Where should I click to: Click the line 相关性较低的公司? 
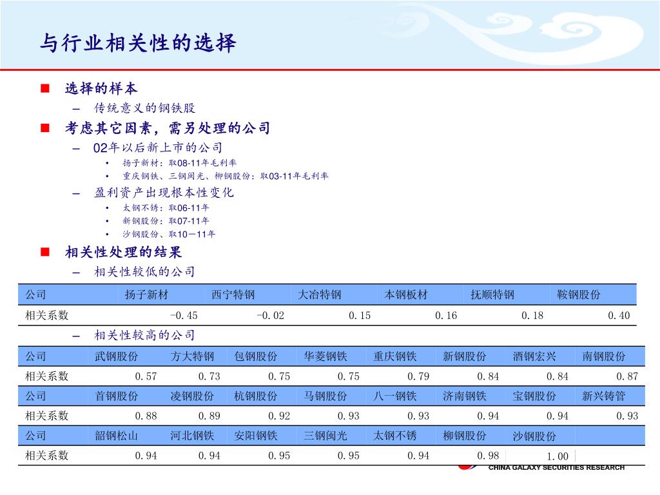[x=144, y=272]
